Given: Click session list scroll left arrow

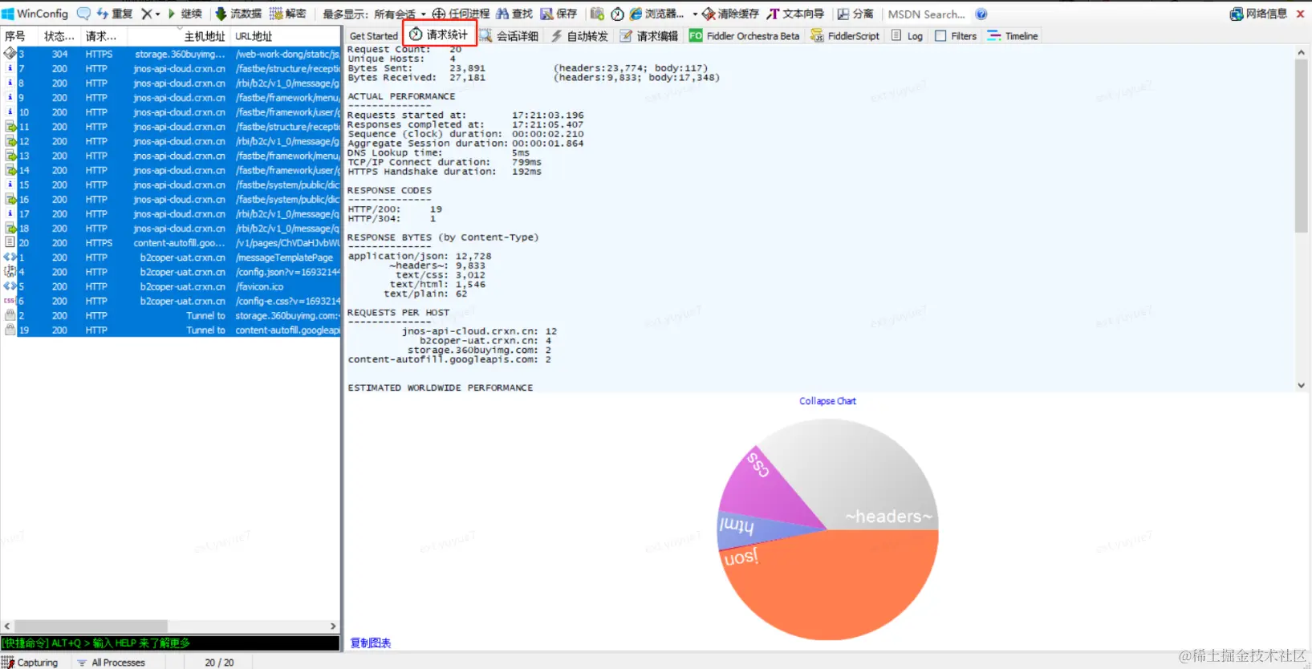Looking at the screenshot, I should (7, 626).
